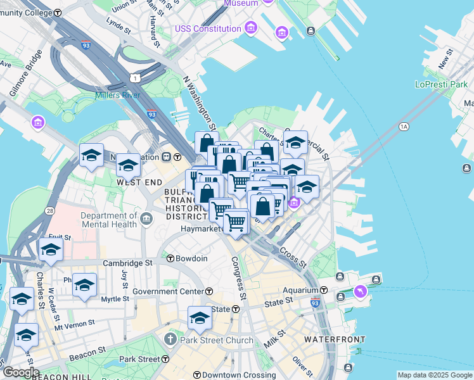474x380 pixels.
Task: Click the "Downtown Crossing" station label
Action: [x=239, y=375]
